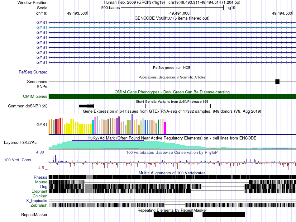Select the Dog alignment row label
Screen dimensions: 296x222
click(44, 187)
